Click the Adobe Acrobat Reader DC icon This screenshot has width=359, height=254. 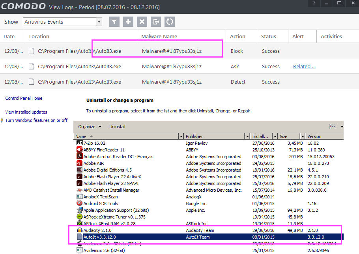pyautogui.click(x=79, y=156)
